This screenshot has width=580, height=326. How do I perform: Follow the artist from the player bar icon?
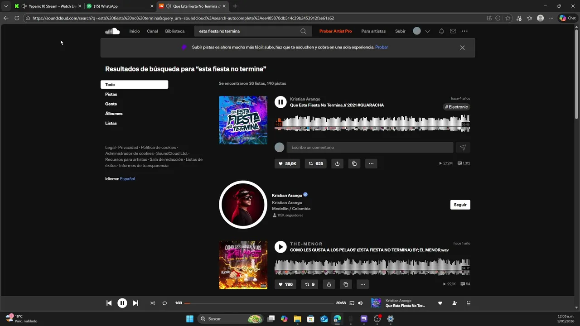454,303
